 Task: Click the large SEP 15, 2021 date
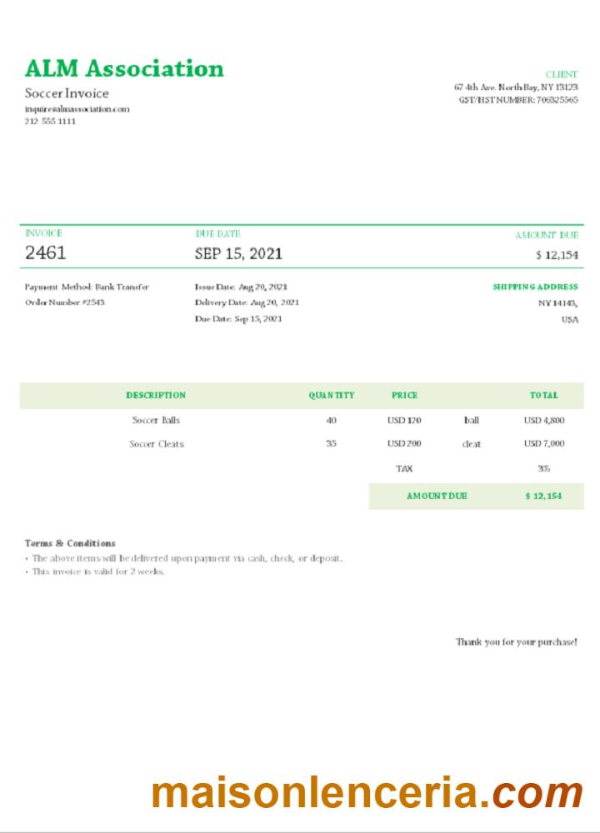(x=238, y=253)
